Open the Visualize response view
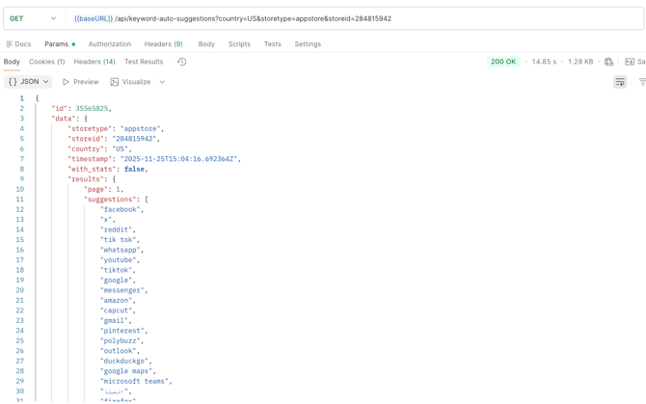 click(130, 82)
